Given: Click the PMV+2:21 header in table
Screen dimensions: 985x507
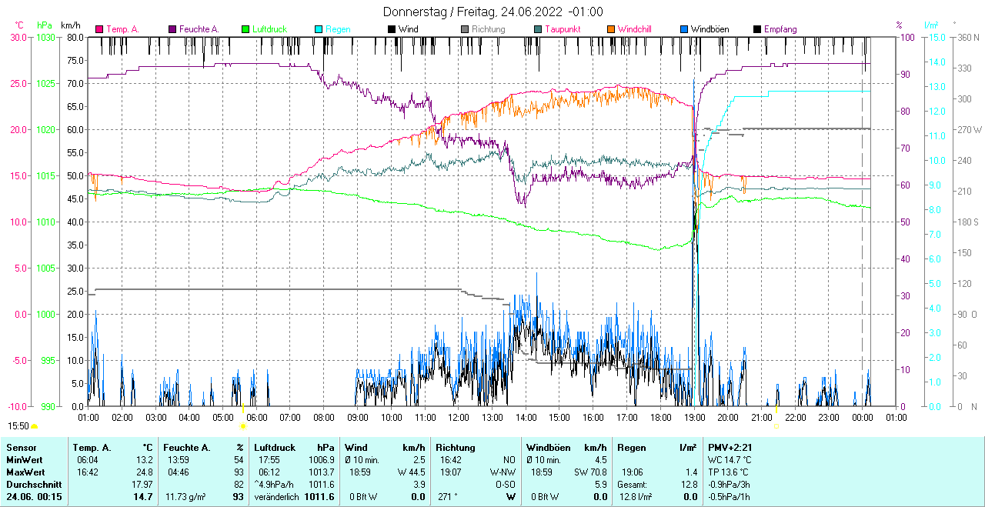Looking at the screenshot, I should click(731, 447).
